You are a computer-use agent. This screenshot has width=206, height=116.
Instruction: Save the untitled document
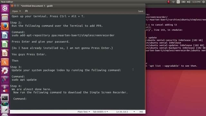click(x=141, y=11)
